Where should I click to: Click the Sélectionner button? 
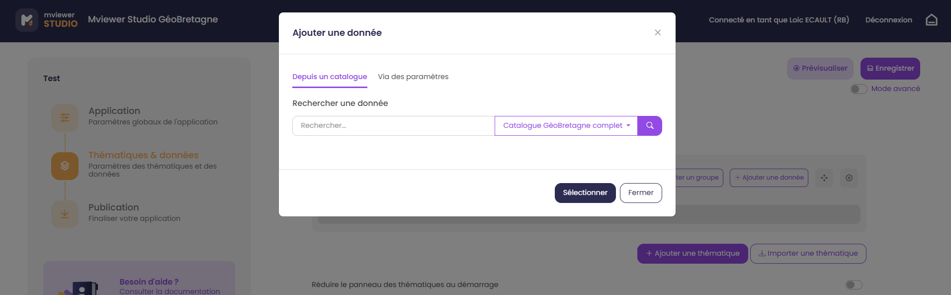pyautogui.click(x=585, y=193)
